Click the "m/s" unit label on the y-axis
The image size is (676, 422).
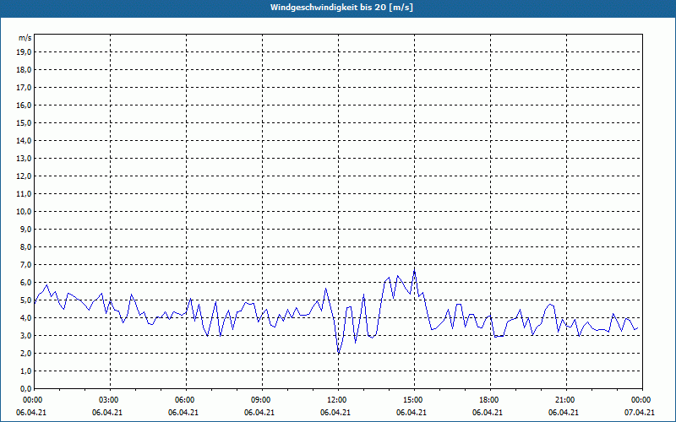pyautogui.click(x=25, y=38)
